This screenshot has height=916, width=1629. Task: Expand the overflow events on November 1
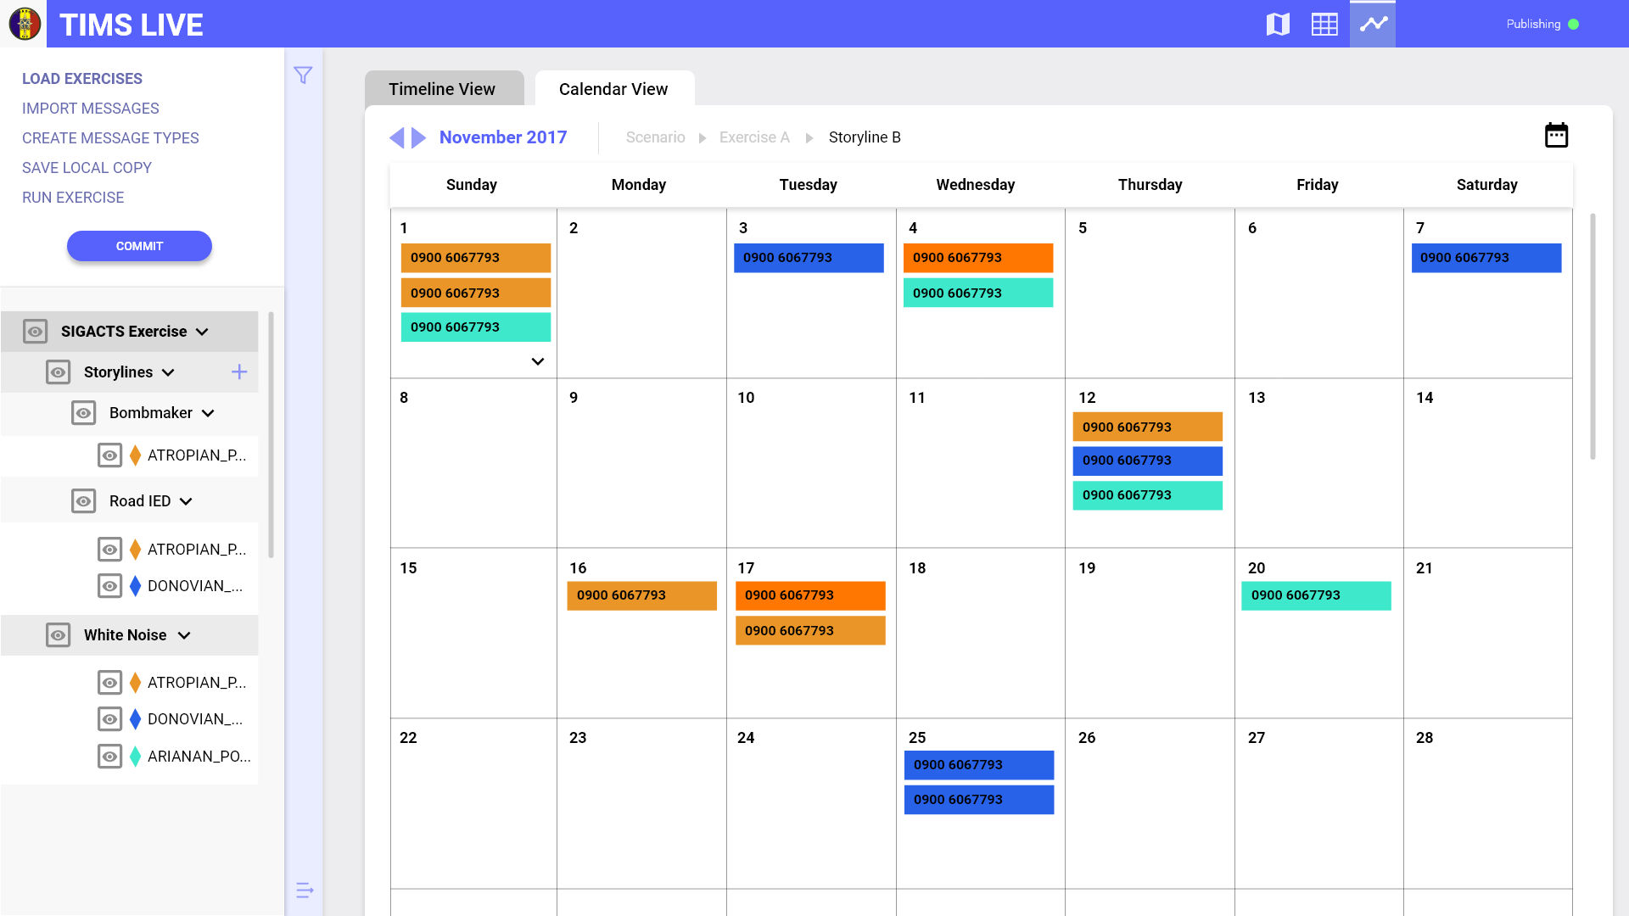(537, 361)
